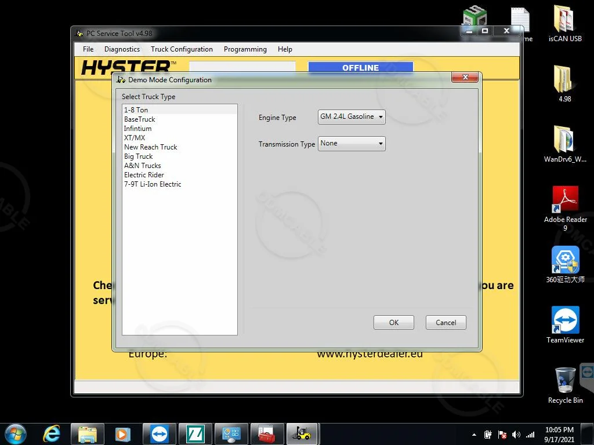Image resolution: width=594 pixels, height=445 pixels.
Task: Select XT/MX truck type
Action: (x=180, y=138)
